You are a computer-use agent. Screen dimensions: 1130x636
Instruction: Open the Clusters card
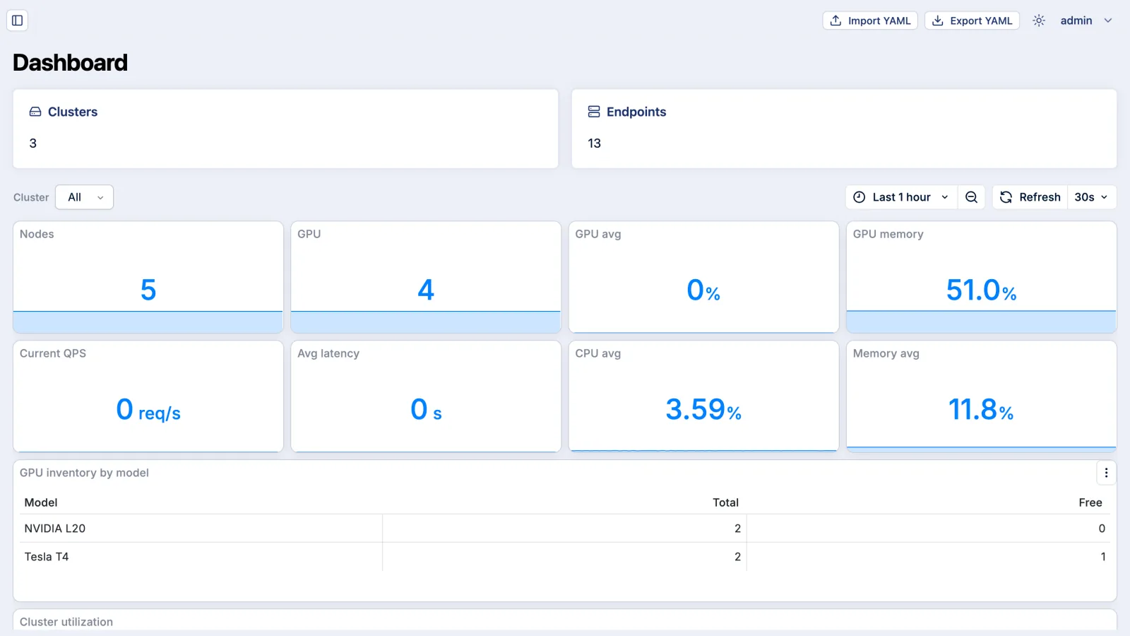[285, 129]
